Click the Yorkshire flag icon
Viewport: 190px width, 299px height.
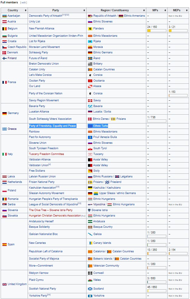[90, 296]
